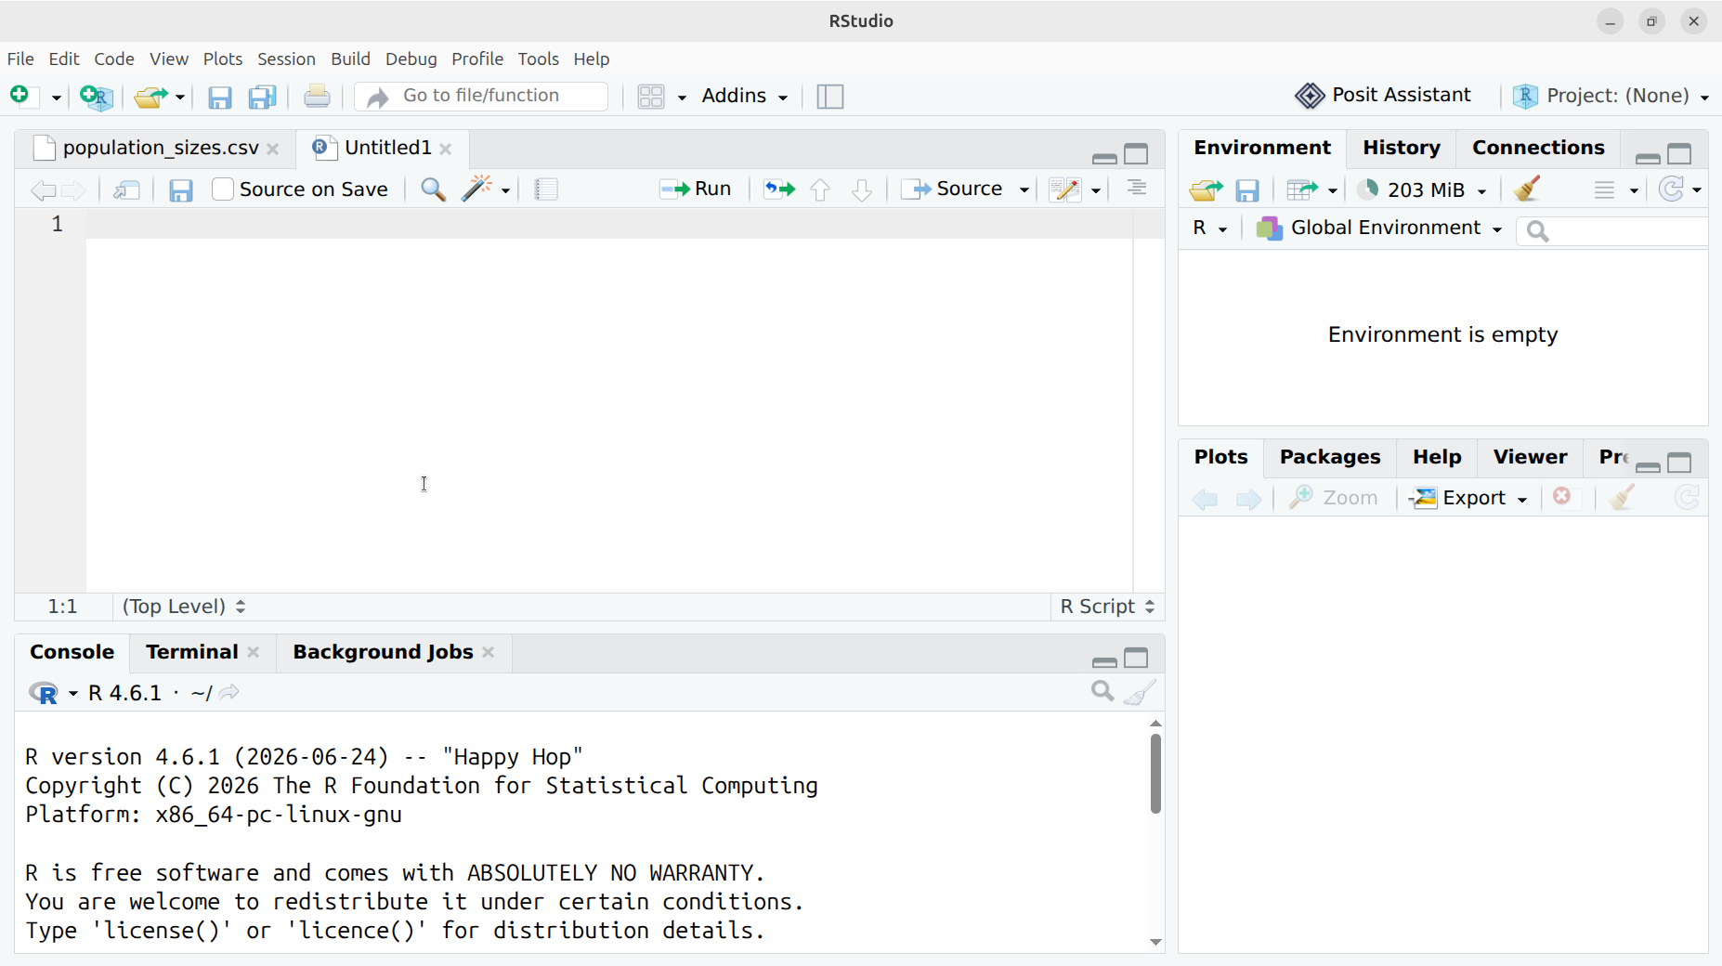Load workspace folder icon in Environment
The image size is (1722, 966).
(1206, 190)
